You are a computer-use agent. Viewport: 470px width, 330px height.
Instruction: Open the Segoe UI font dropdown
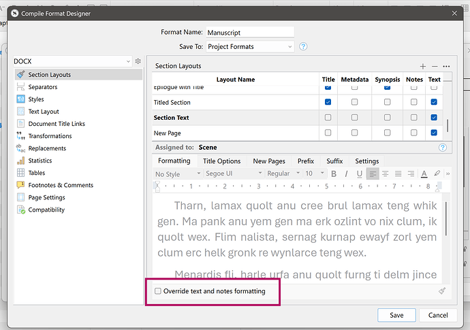[x=232, y=174]
